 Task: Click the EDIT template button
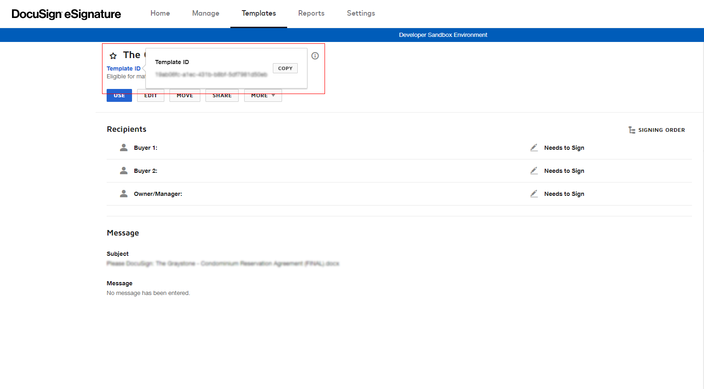click(x=150, y=95)
